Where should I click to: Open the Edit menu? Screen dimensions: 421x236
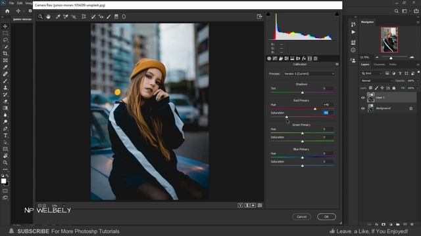tap(20, 3)
